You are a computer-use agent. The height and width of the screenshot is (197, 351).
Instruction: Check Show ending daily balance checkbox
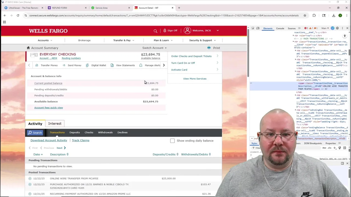[x=172, y=141]
